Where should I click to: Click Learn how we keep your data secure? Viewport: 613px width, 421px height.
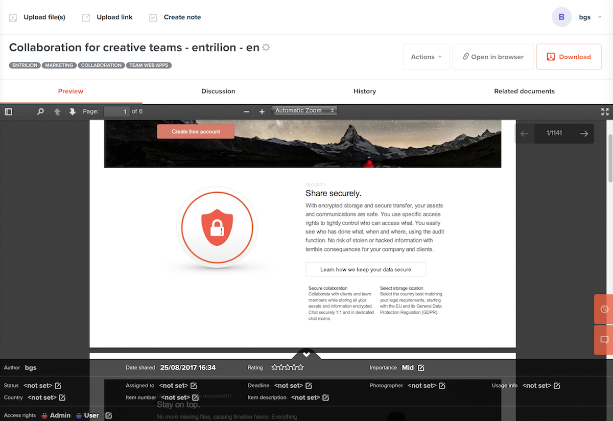click(366, 269)
